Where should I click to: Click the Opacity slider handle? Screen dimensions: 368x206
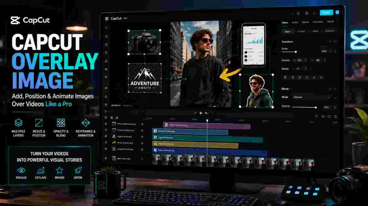pyautogui.click(x=316, y=107)
